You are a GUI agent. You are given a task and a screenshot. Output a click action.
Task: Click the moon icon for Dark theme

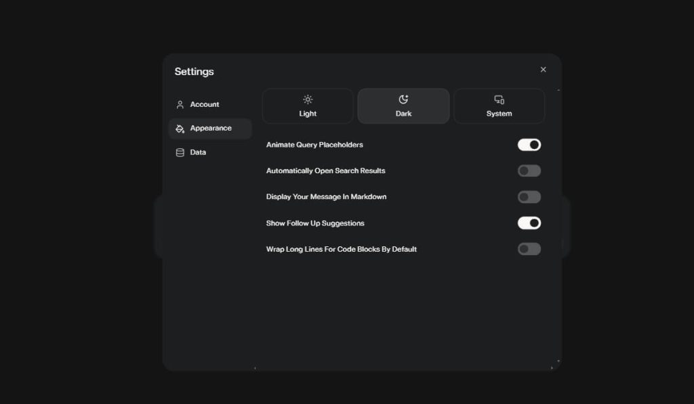tap(403, 99)
